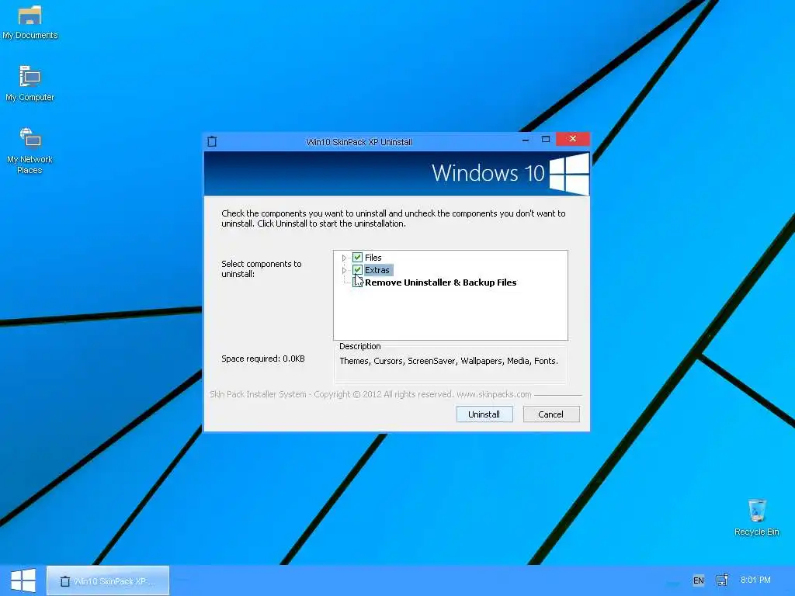This screenshot has width=795, height=596.
Task: Click the Win10 SkinPack XP Uninstall title
Action: pyautogui.click(x=359, y=142)
